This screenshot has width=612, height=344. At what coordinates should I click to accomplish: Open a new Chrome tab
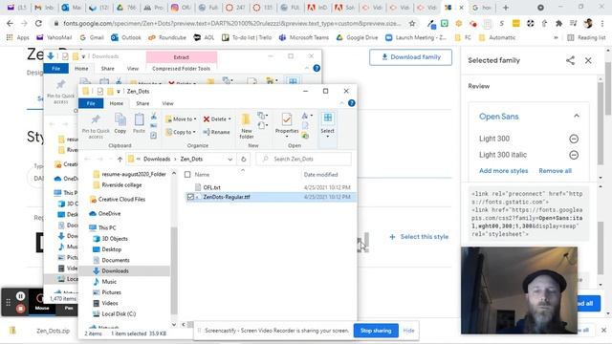pos(506,8)
